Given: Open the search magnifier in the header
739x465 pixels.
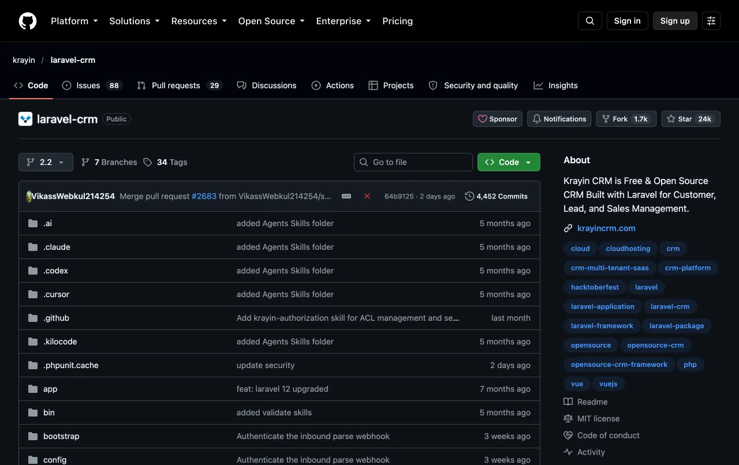Looking at the screenshot, I should coord(590,21).
